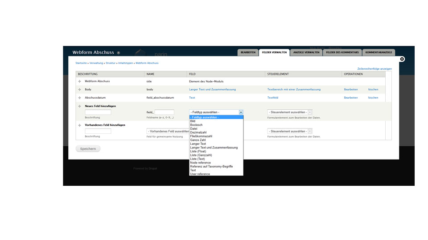Viewport: 428px width, 240px height.
Task: Open the Steuerelement dropdown for new field
Action: (x=289, y=112)
